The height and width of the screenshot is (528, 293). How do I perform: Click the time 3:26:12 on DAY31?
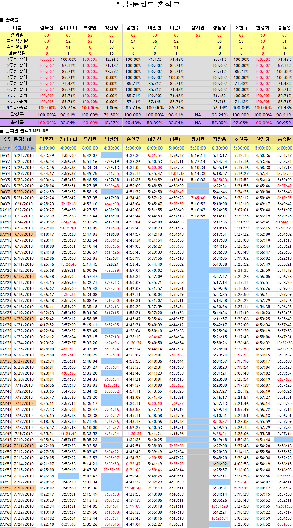[47, 337]
